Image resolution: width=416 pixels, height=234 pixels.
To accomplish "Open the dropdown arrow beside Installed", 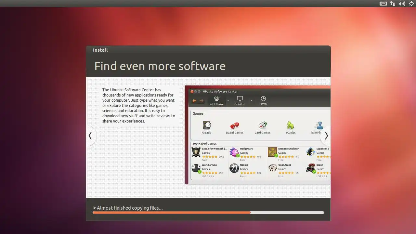I will coord(251,101).
